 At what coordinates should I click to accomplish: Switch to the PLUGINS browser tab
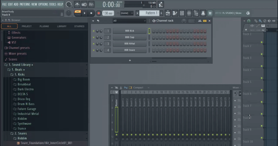point(44,26)
